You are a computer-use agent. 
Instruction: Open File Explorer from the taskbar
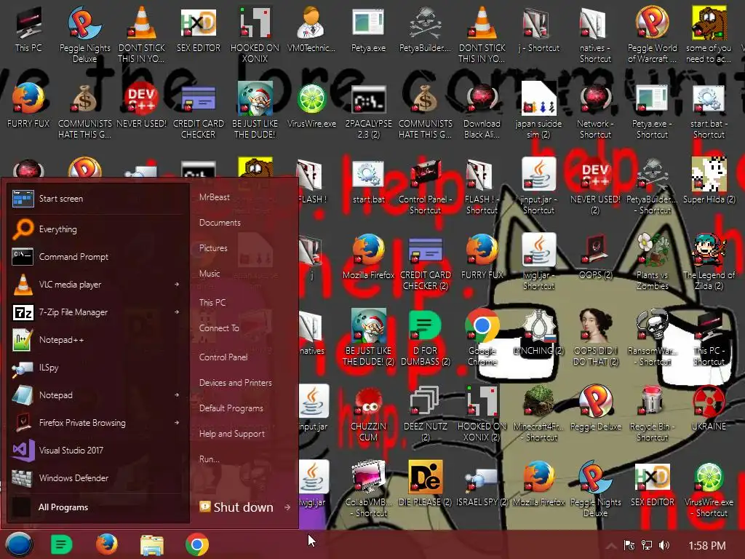point(152,544)
